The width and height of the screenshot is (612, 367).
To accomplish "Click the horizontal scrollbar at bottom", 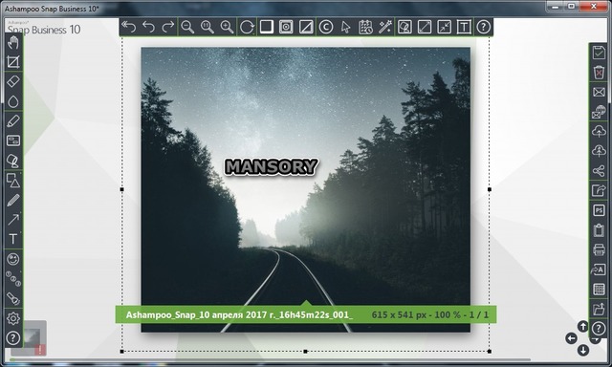I will point(270,359).
